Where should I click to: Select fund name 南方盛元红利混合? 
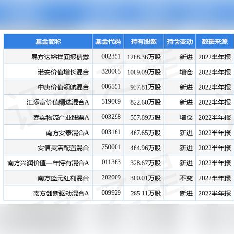pos(63,178)
